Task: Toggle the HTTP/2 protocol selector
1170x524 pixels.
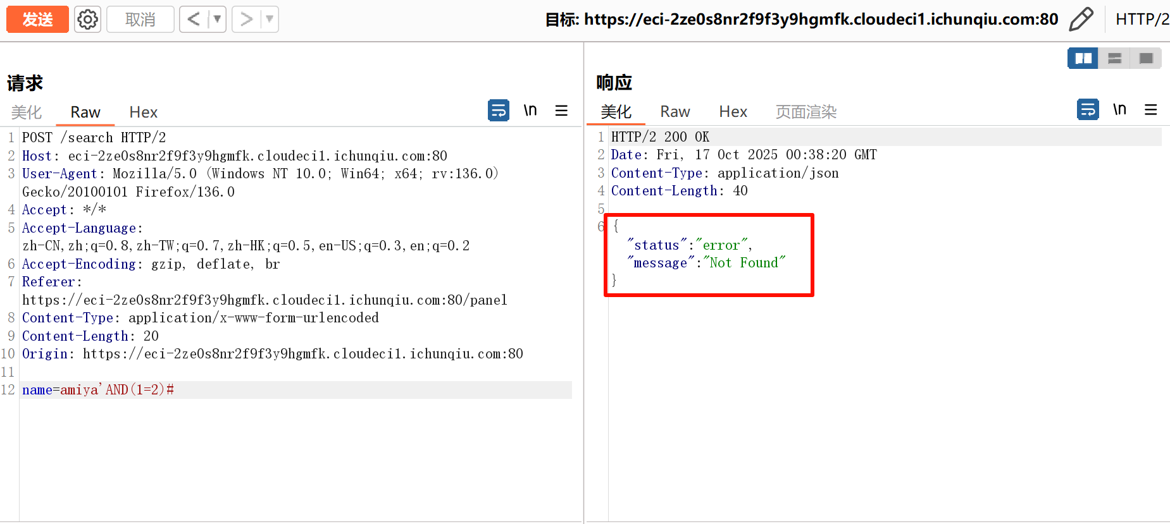Action: click(x=1142, y=20)
